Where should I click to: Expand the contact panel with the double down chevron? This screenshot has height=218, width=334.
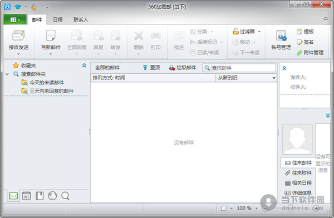click(328, 115)
